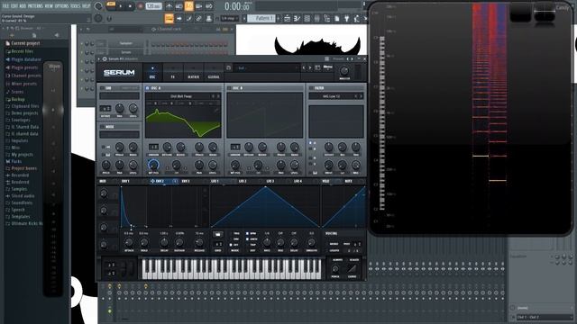
Task: Click Serum's preset name field
Action: [x=267, y=68]
